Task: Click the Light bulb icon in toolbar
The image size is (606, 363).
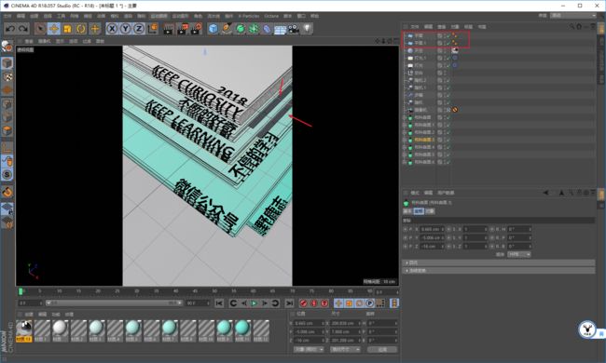Action: point(307,29)
